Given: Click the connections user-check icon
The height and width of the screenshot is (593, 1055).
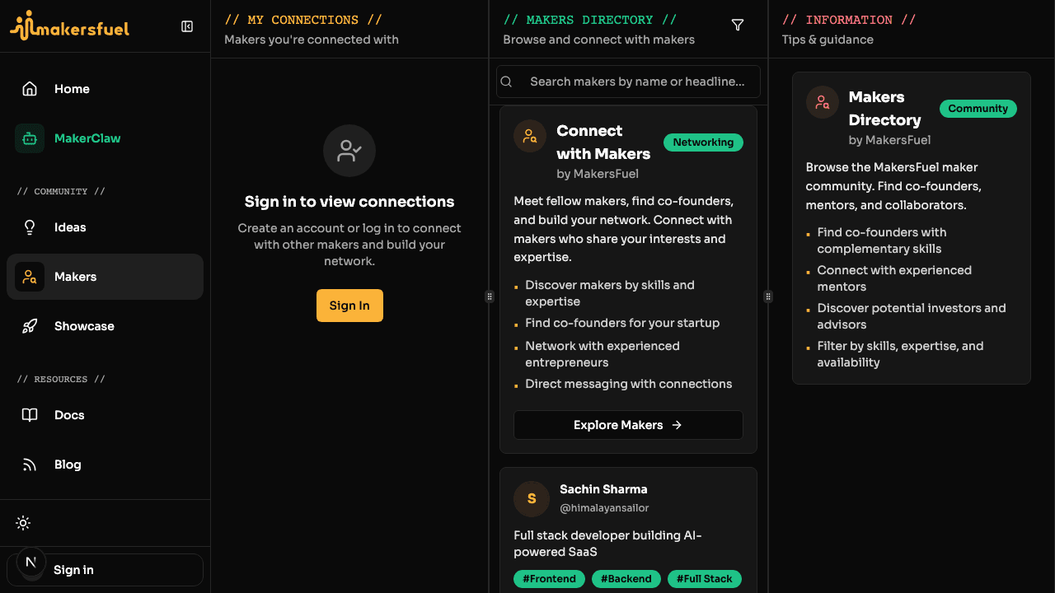Looking at the screenshot, I should point(349,151).
